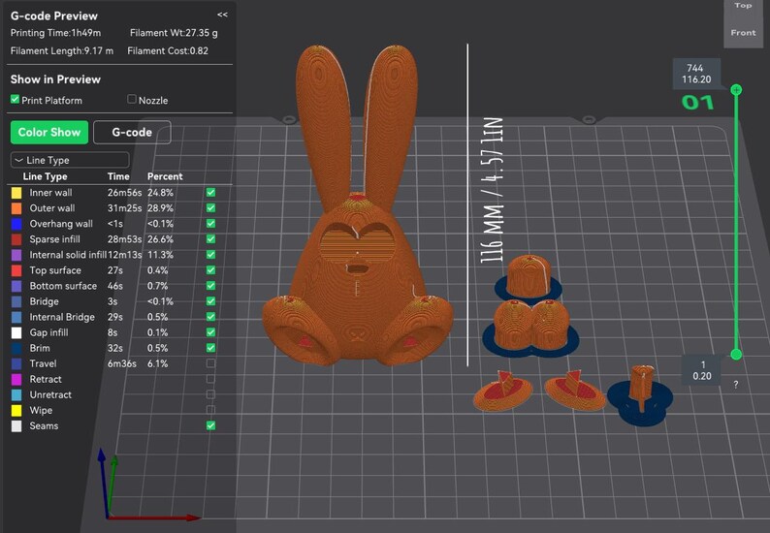Toggle Brim visibility checkbox
Screen dimensions: 770x533
[x=210, y=348]
